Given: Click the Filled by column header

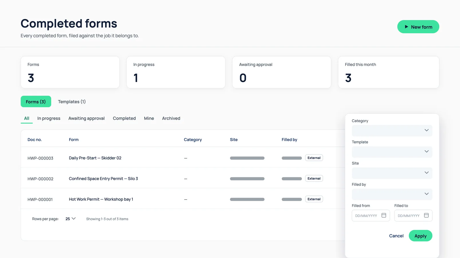Looking at the screenshot, I should click(290, 140).
